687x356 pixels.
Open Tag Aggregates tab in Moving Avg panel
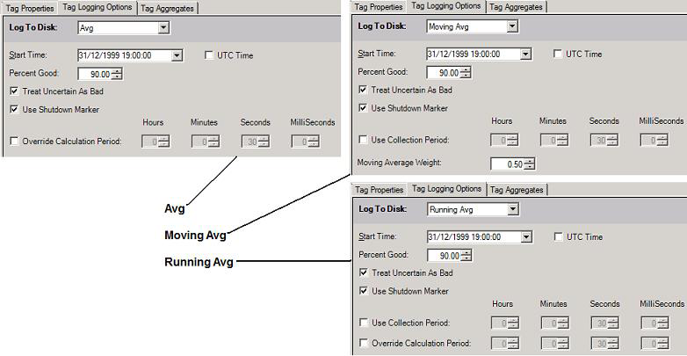pos(516,6)
